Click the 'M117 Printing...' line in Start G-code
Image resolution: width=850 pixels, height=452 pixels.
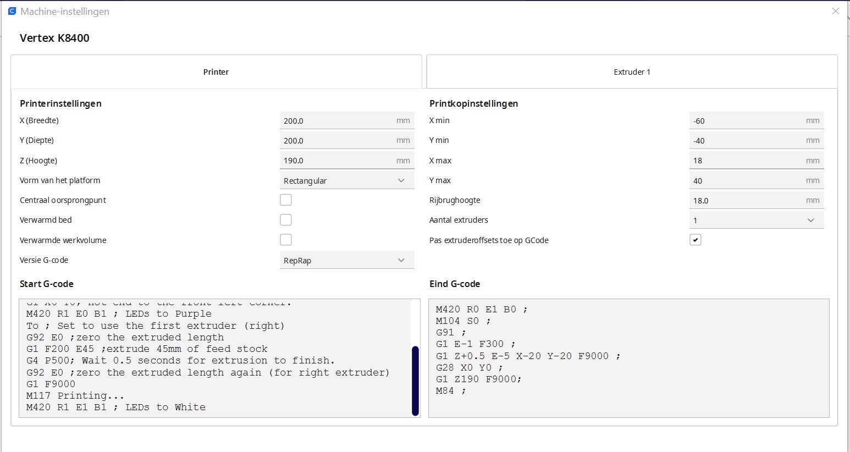coord(75,395)
